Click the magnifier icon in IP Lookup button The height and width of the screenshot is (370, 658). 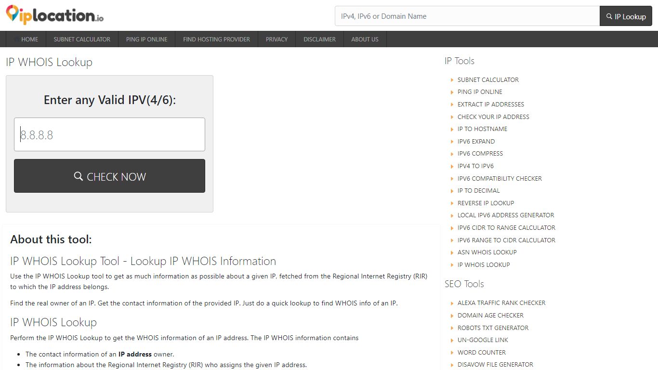pos(609,16)
